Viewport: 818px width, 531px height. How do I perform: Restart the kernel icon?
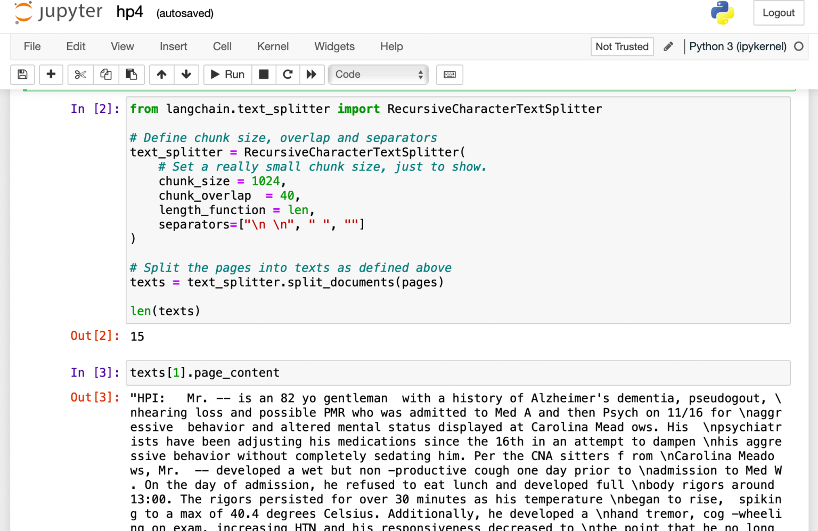coord(288,75)
